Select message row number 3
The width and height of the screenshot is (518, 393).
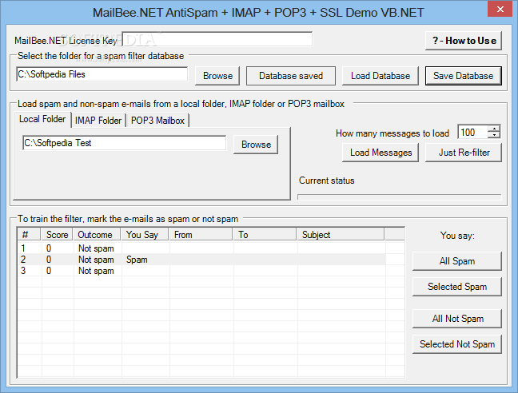click(201, 271)
